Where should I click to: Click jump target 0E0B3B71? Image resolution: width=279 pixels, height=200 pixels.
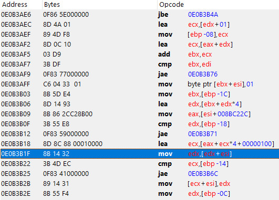point(203,134)
